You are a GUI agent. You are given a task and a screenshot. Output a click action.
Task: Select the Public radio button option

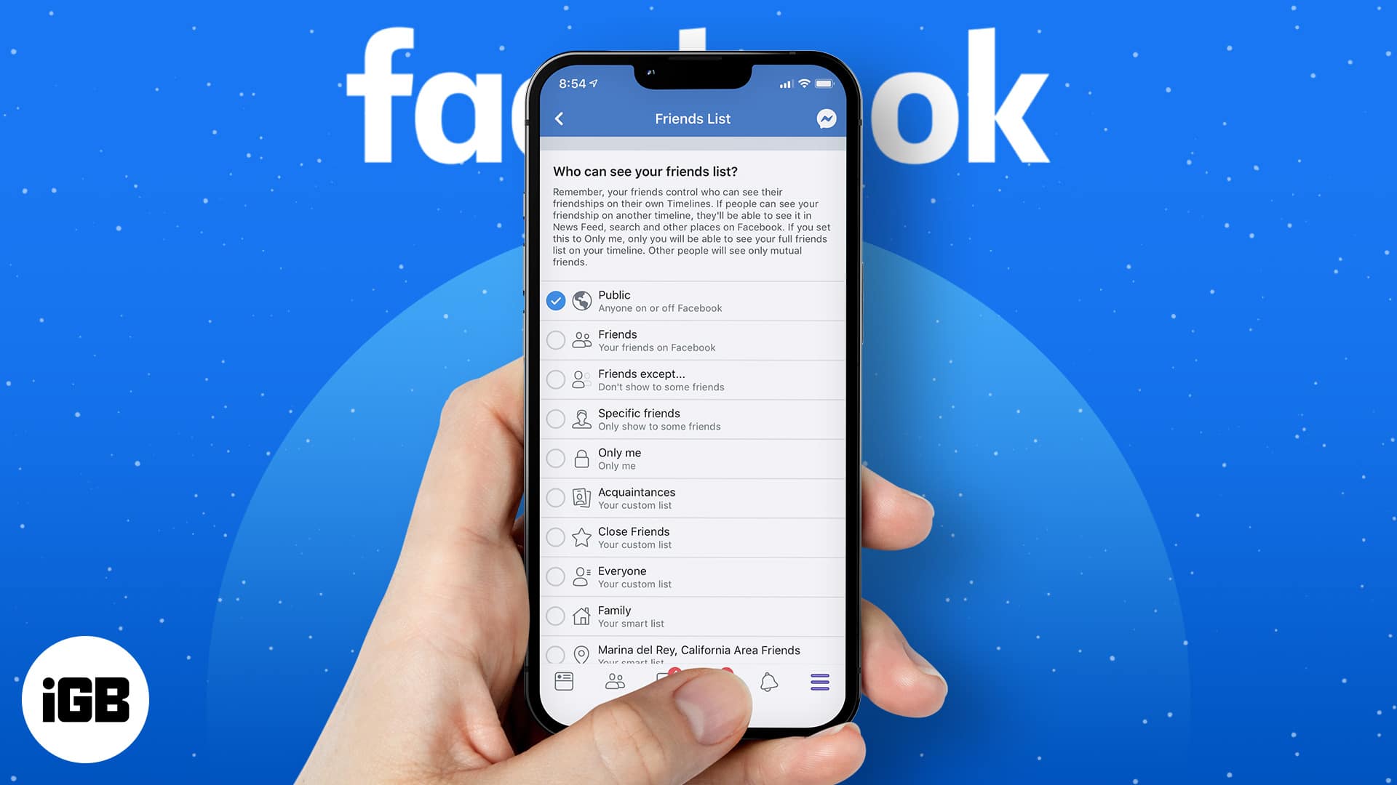tap(556, 299)
